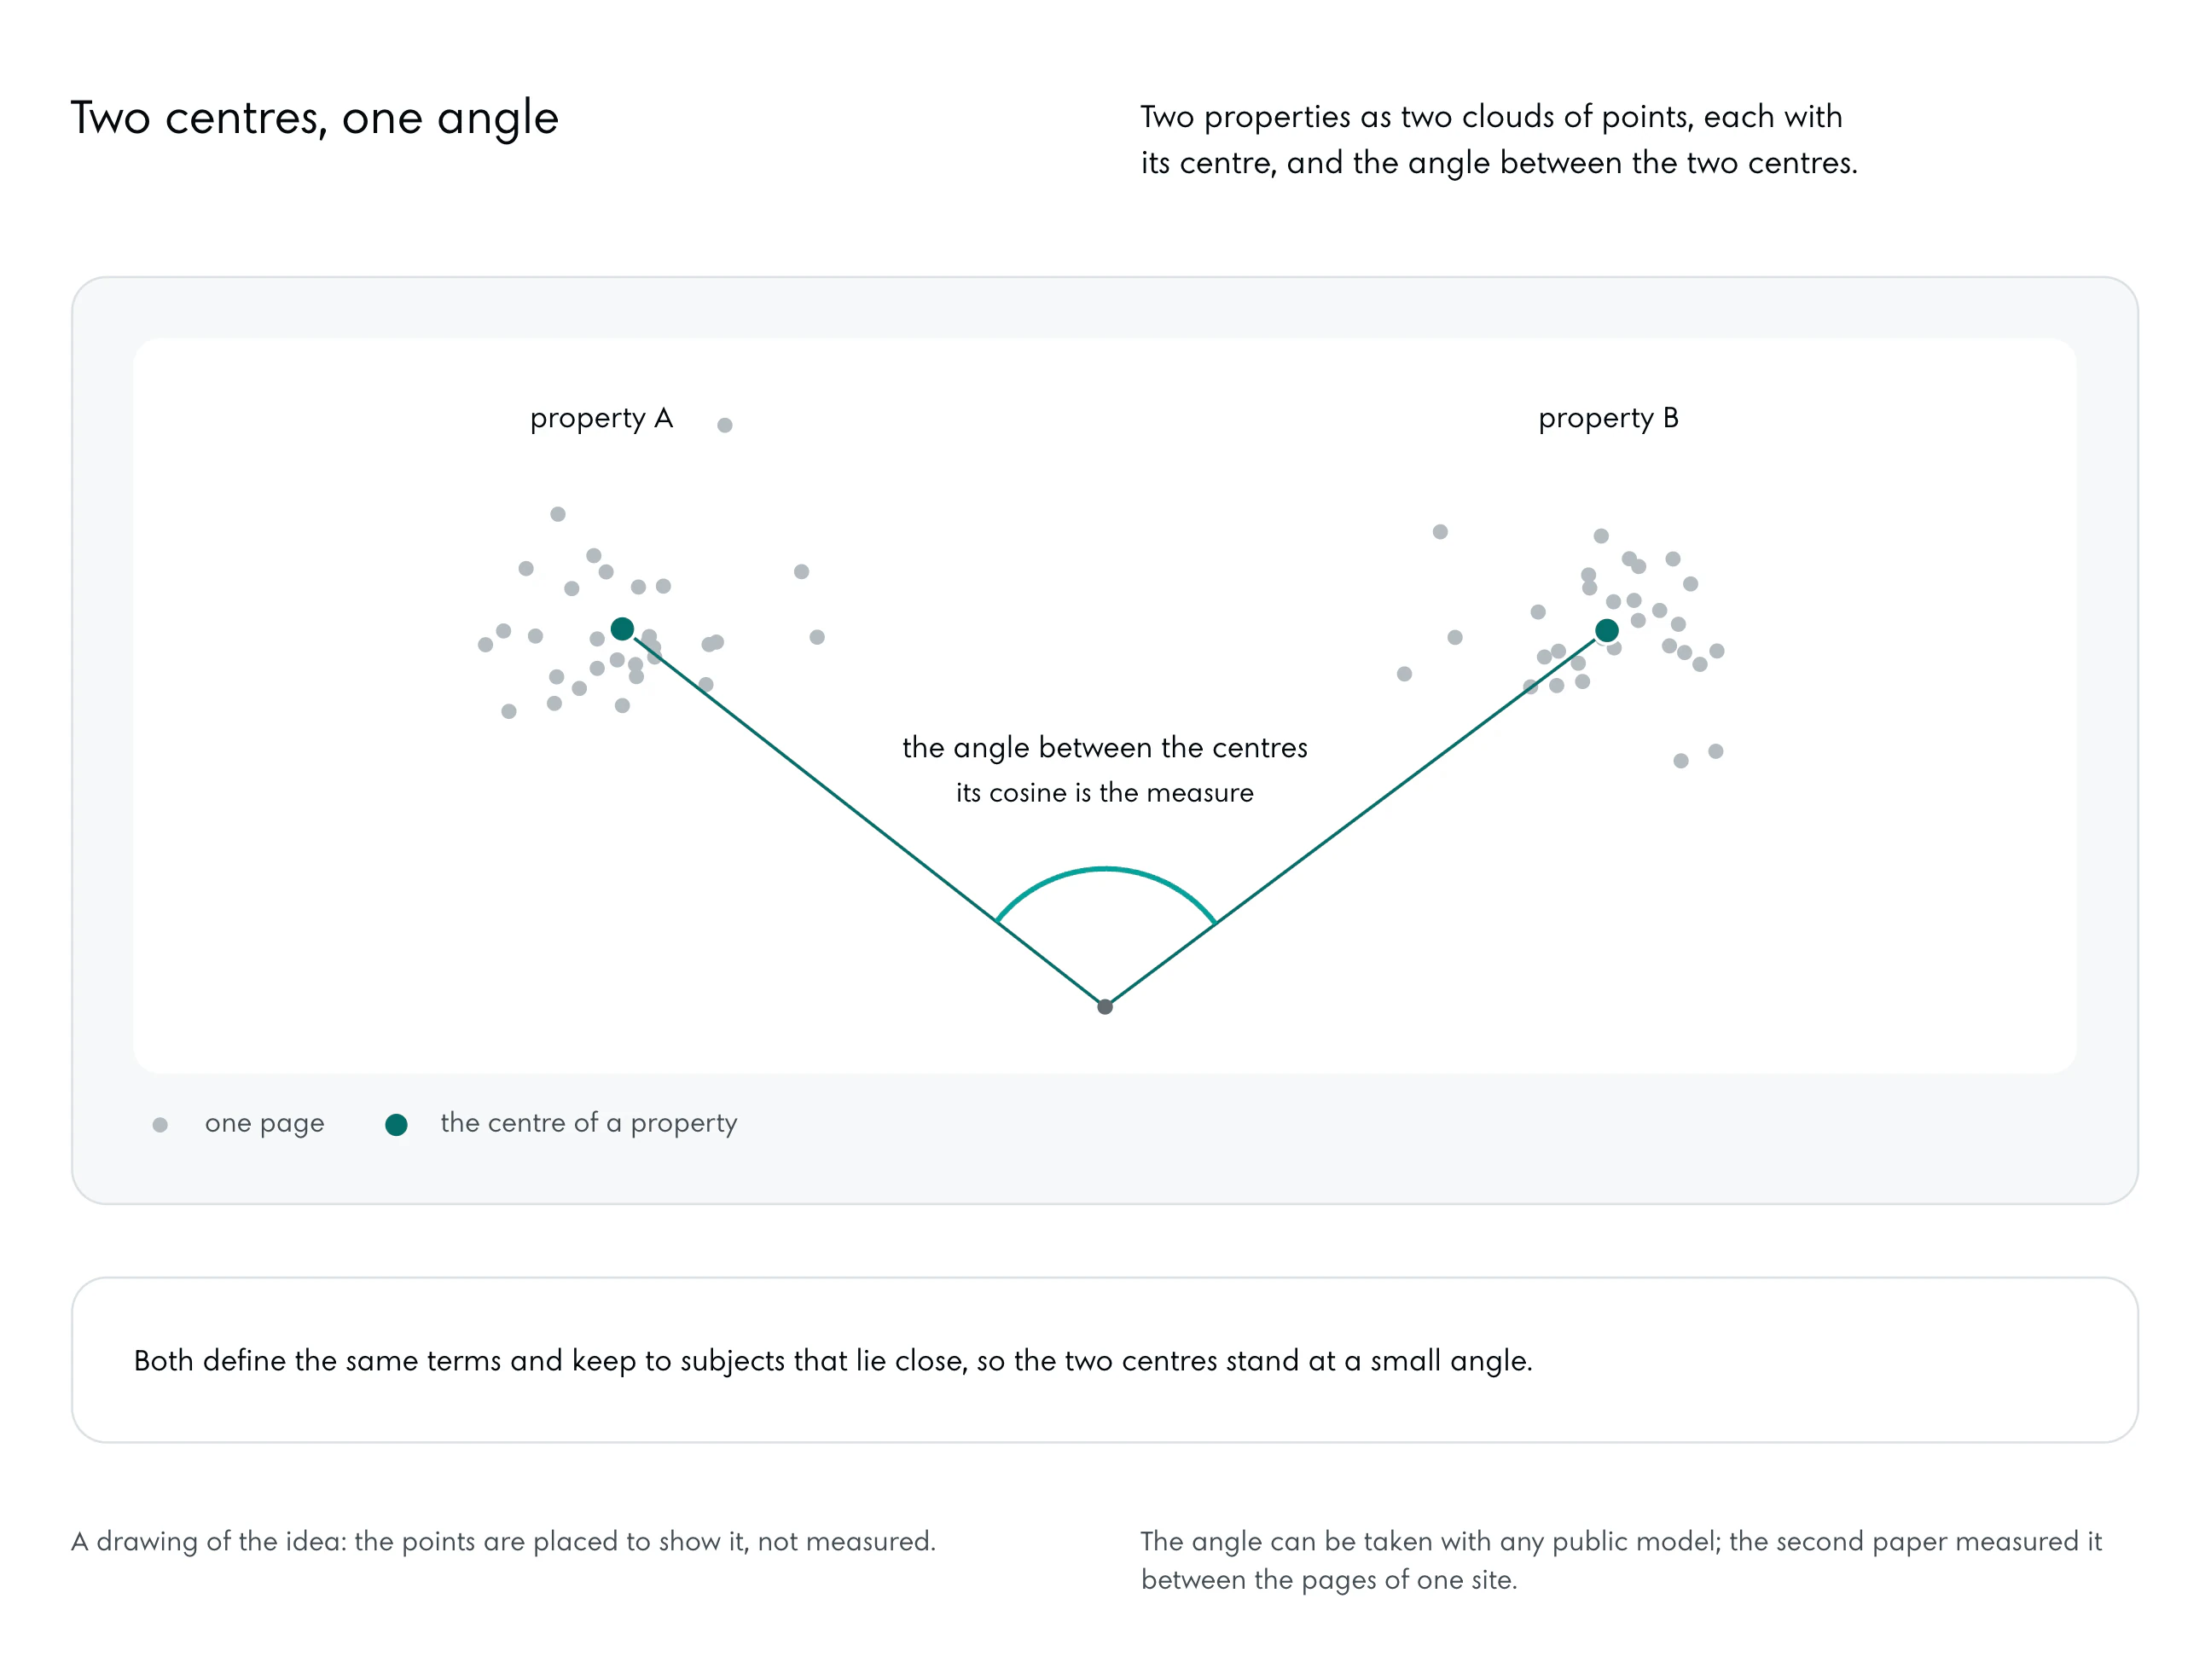Click the 'property A' label

(x=601, y=418)
